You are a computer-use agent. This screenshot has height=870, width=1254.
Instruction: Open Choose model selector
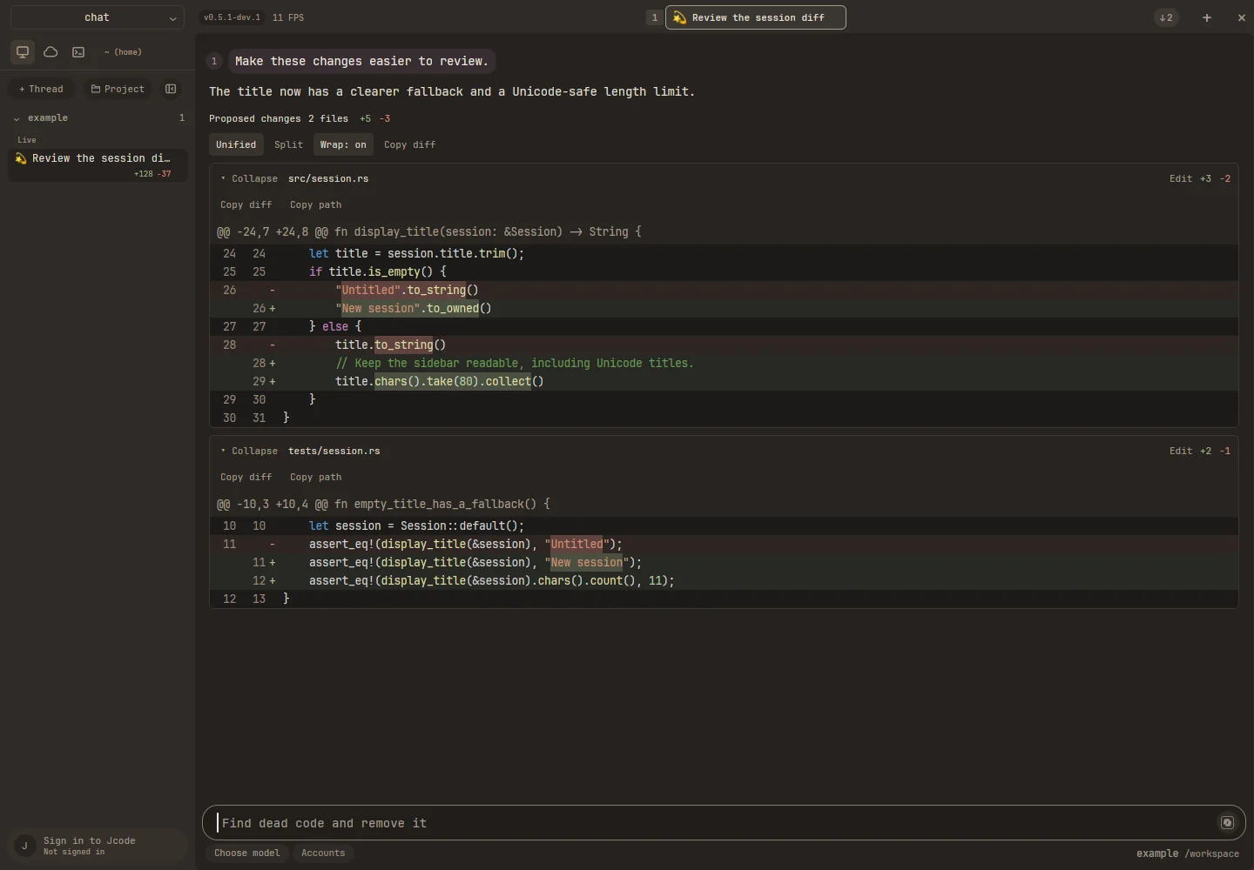click(x=247, y=853)
